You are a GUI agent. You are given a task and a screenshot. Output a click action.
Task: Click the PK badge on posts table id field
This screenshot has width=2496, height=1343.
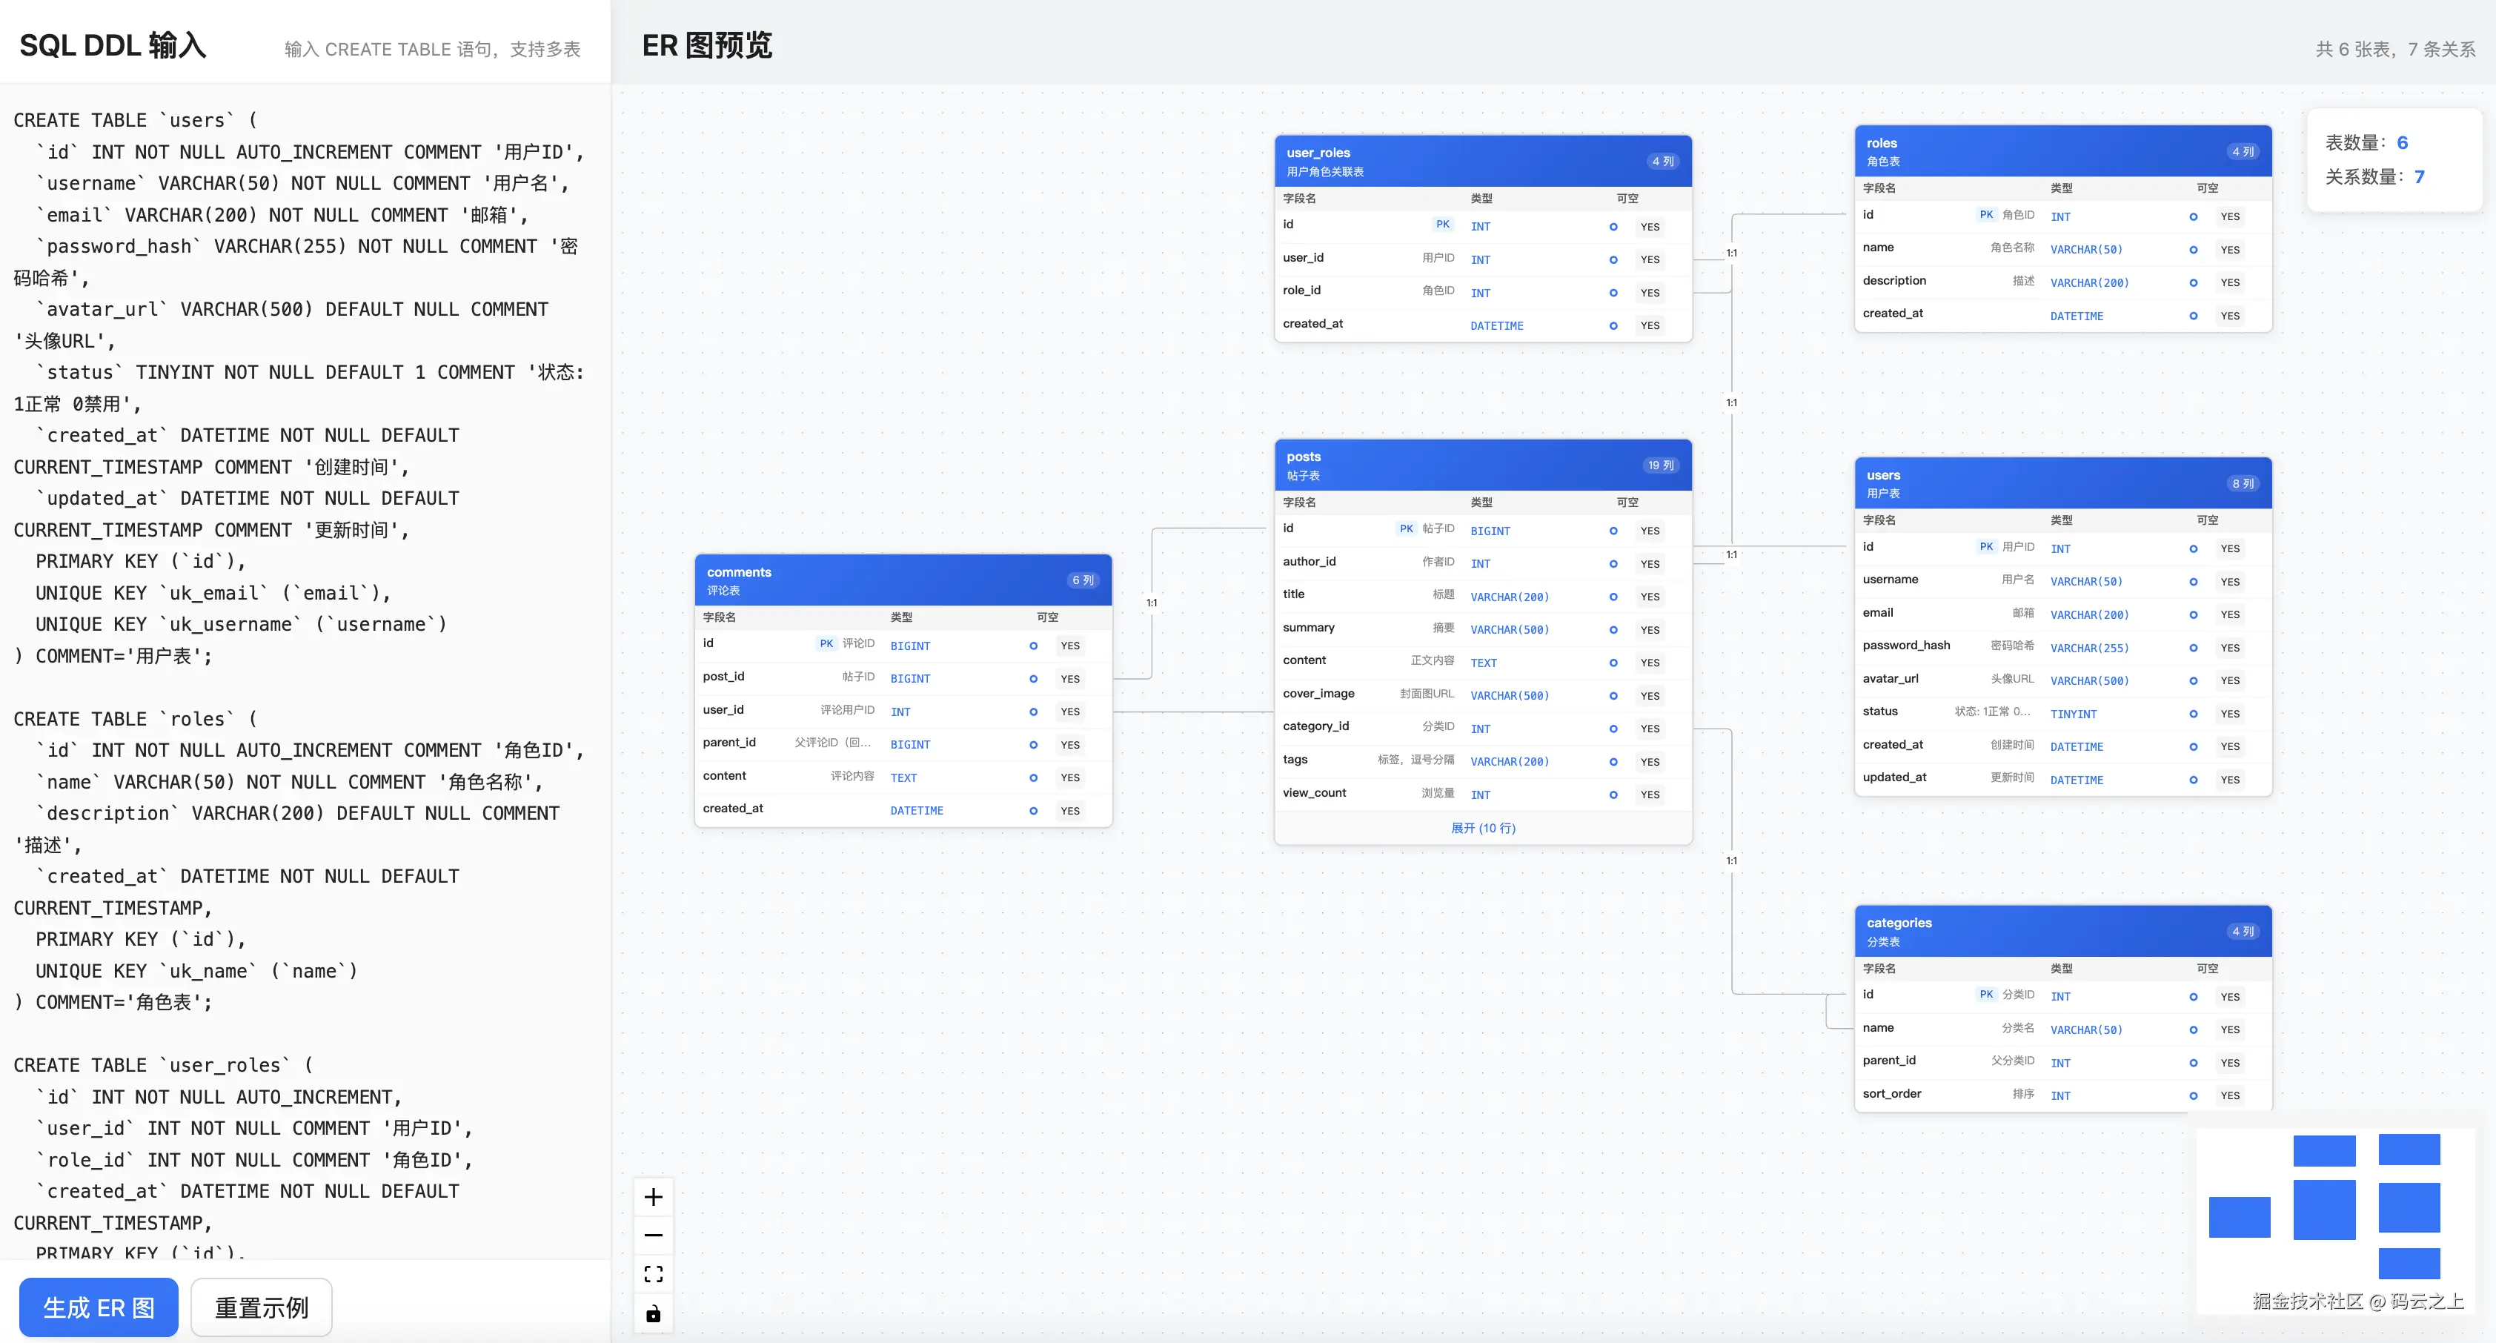1407,529
